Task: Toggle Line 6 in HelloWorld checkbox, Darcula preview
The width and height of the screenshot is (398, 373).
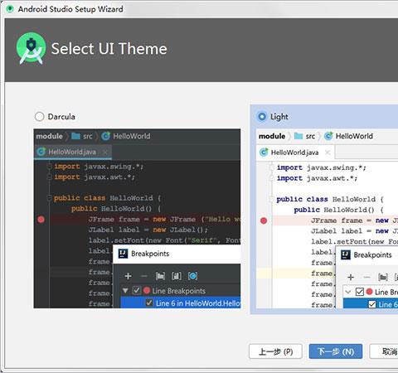Action: pyautogui.click(x=149, y=303)
